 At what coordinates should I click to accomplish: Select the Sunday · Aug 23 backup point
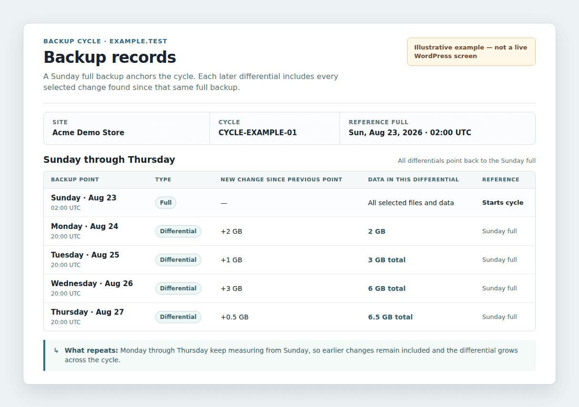click(x=84, y=198)
